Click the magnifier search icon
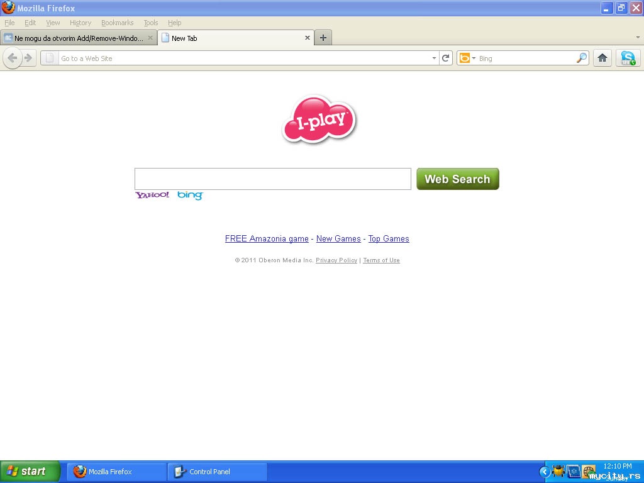The height and width of the screenshot is (483, 644). point(582,58)
